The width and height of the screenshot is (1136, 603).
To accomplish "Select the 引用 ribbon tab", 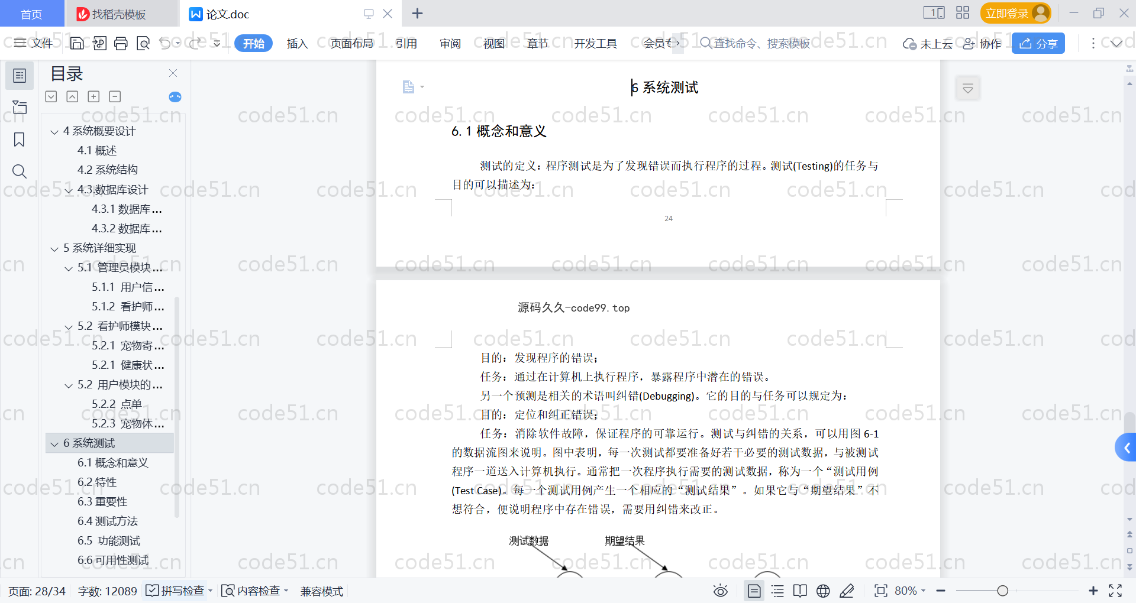I will tap(406, 43).
